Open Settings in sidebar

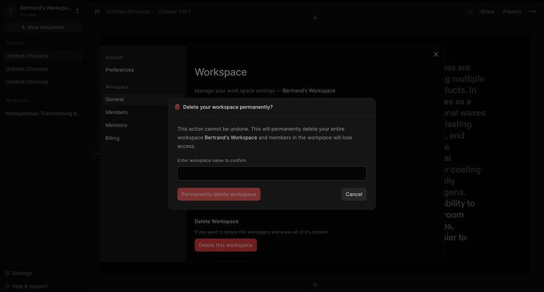(18, 273)
